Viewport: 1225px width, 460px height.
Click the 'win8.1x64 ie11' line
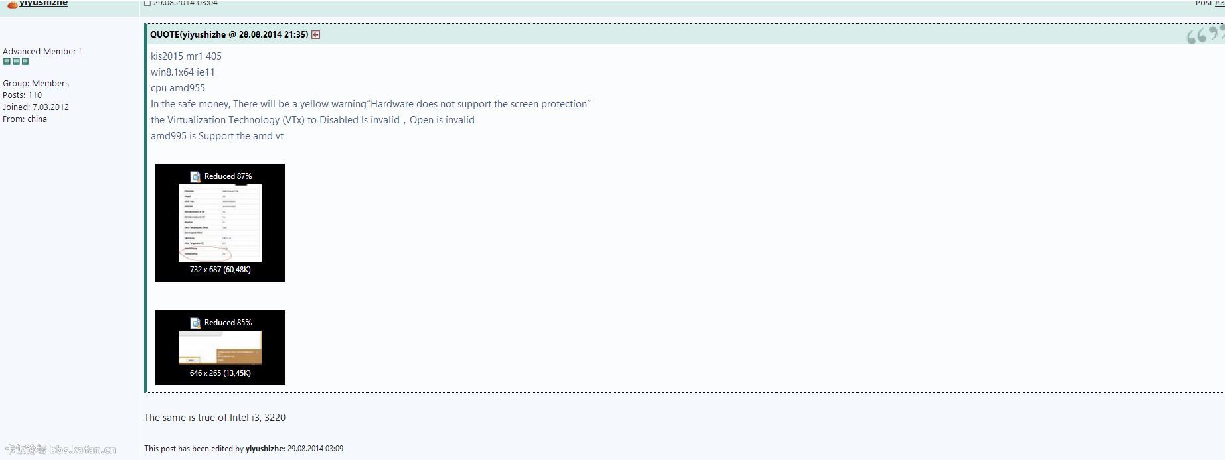coord(183,72)
